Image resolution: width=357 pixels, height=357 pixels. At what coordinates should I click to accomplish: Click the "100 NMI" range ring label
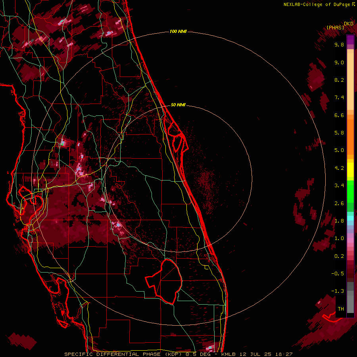click(x=178, y=31)
